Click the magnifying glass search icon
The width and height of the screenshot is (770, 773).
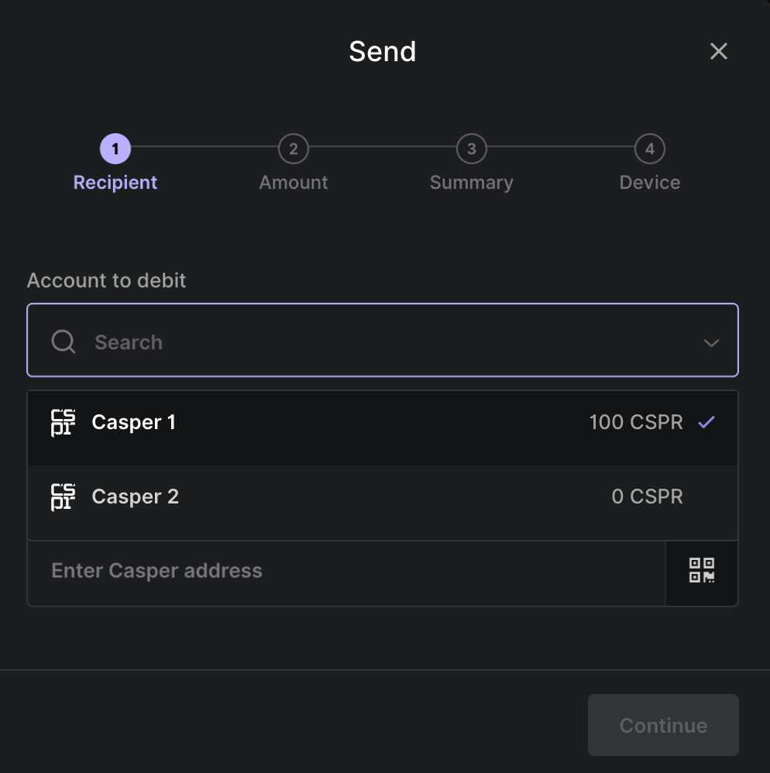coord(63,341)
